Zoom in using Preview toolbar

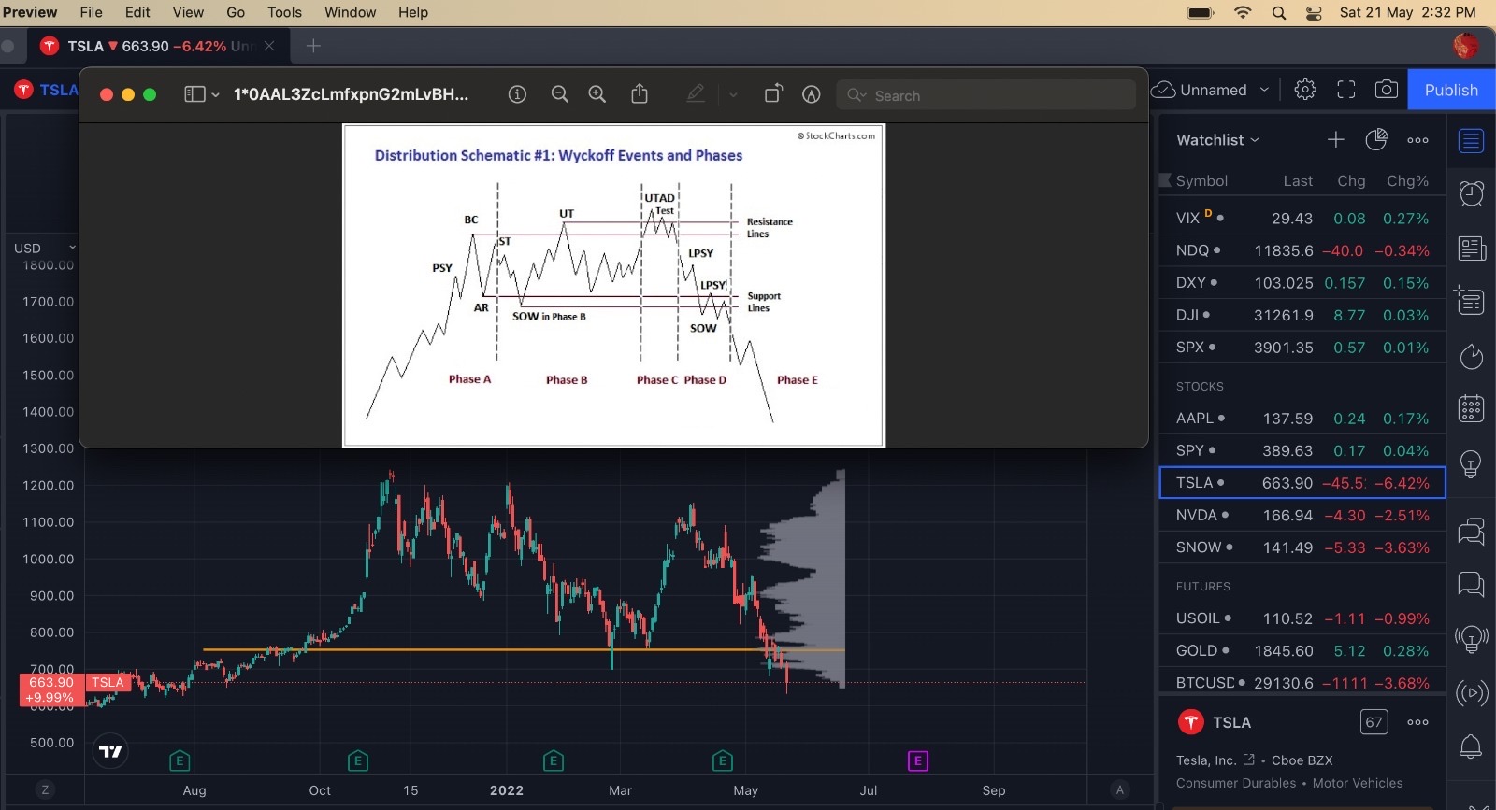(597, 94)
